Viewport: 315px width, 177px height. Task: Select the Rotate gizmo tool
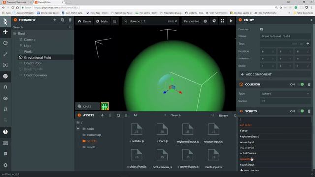point(5,43)
